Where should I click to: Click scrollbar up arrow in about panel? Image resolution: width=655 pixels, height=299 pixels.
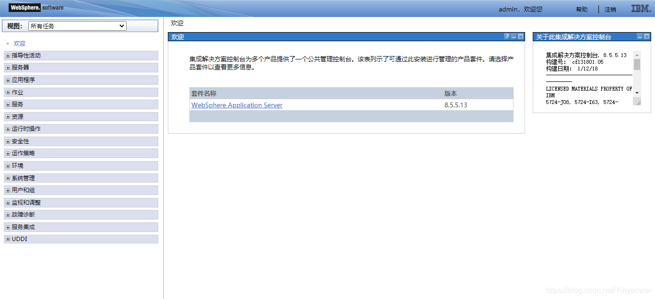click(x=637, y=55)
